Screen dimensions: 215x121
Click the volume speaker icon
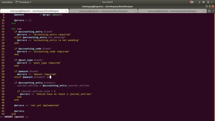(204, 2)
